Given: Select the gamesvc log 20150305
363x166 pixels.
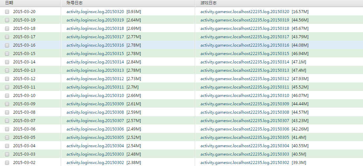Looking at the screenshot, I should click(x=245, y=137).
